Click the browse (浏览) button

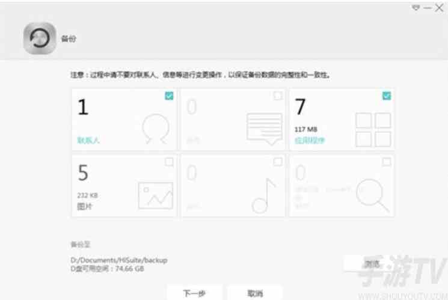372,263
